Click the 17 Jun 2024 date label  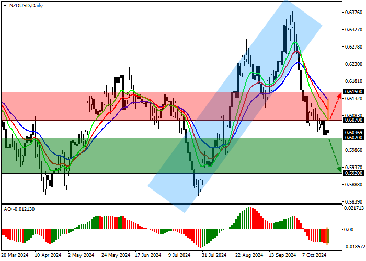click(x=148, y=255)
